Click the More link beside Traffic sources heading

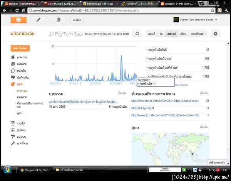(x=204, y=93)
